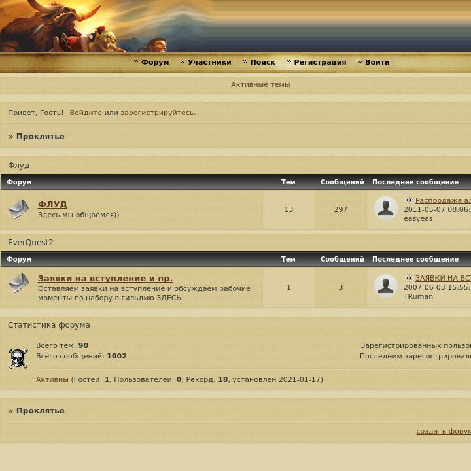Open the ФЛУД forum
Viewport: 471px width, 471px height.
coord(52,204)
